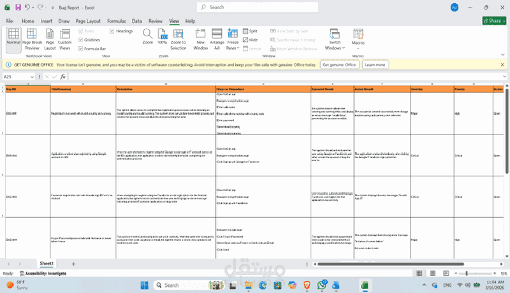Switch to the Data tab
Image resolution: width=510 pixels, height=293 pixels.
tap(136, 21)
